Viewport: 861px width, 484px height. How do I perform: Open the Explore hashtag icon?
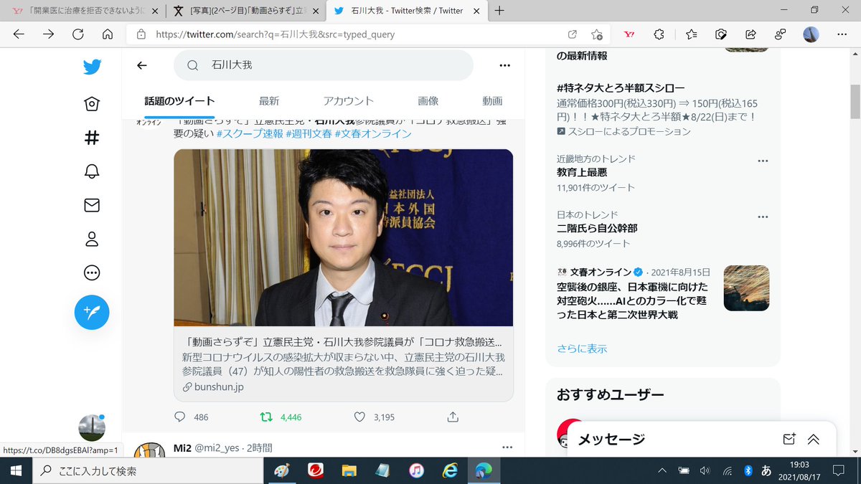coord(92,138)
